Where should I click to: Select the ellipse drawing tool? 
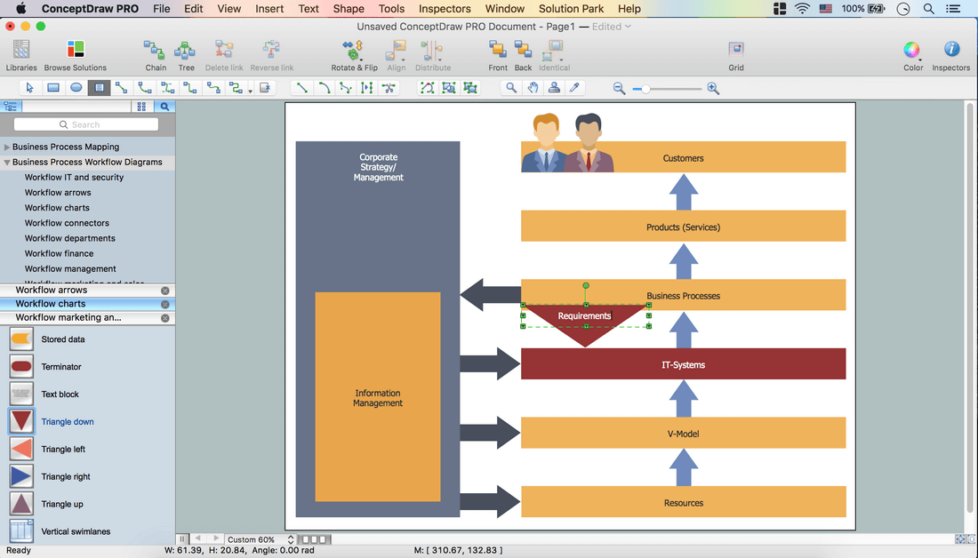(76, 88)
